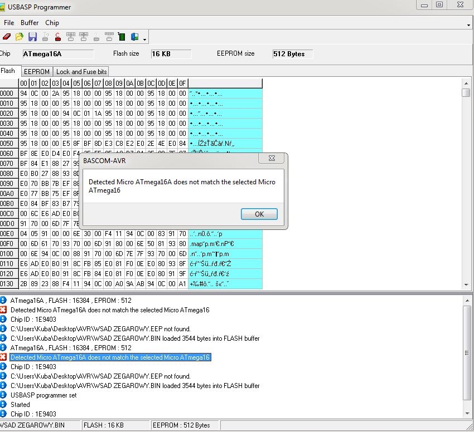The height and width of the screenshot is (432, 474).
Task: Select hex row address 00F0
Action: tap(8, 244)
